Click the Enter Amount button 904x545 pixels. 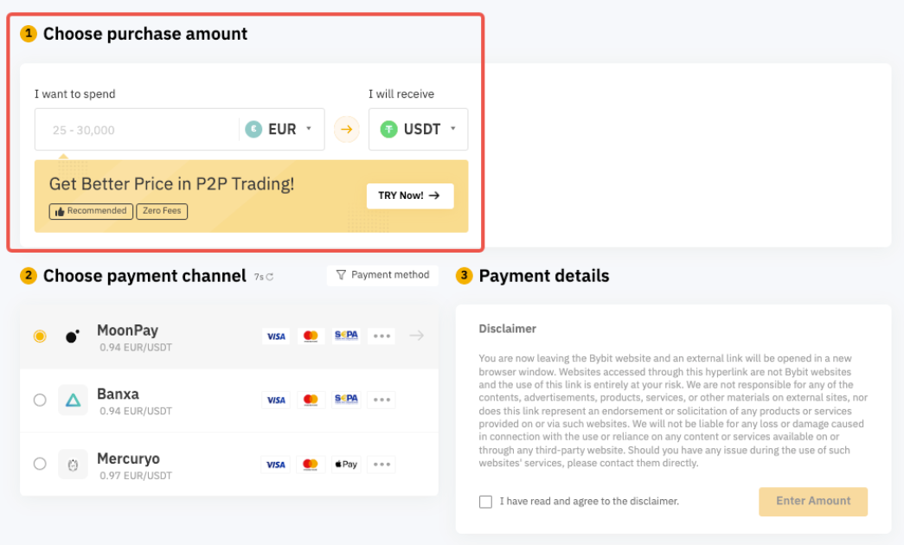click(813, 501)
